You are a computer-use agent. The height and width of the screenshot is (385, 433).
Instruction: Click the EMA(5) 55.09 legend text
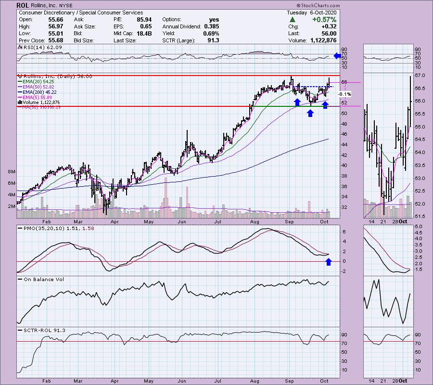(38, 98)
